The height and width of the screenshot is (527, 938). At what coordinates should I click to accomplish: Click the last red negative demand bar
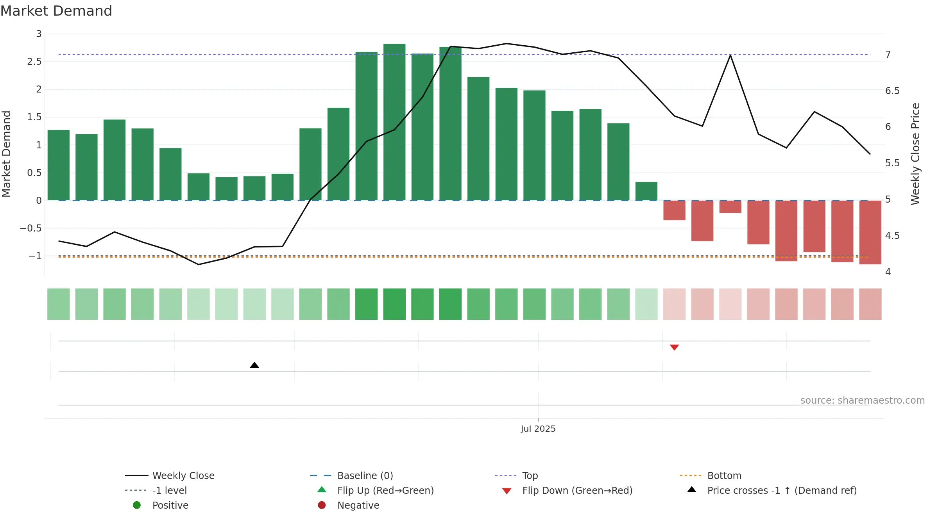870,232
